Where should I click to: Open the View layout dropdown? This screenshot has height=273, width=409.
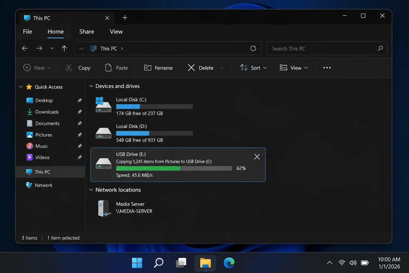(294, 68)
